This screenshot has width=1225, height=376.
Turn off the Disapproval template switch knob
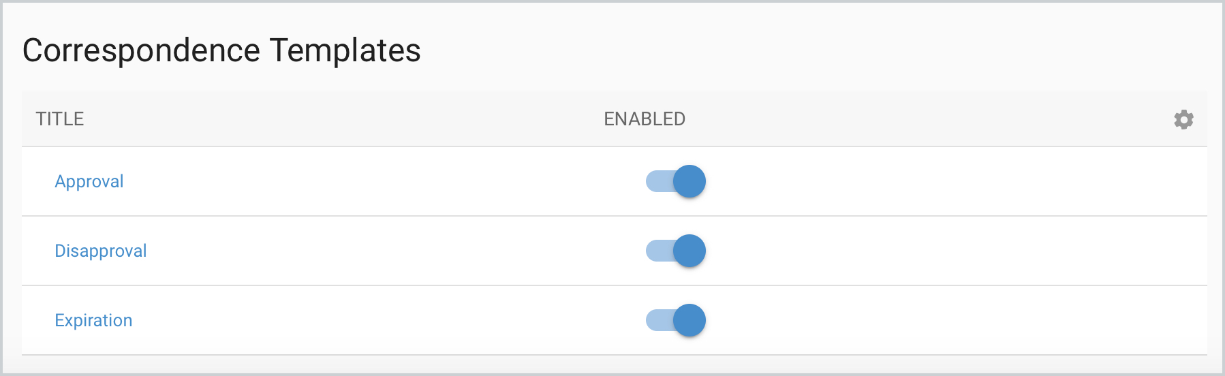click(x=689, y=251)
